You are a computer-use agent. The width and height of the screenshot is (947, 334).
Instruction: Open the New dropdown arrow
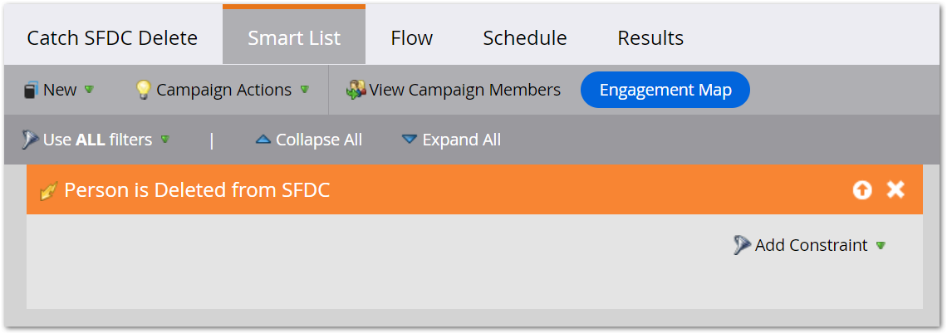point(89,90)
